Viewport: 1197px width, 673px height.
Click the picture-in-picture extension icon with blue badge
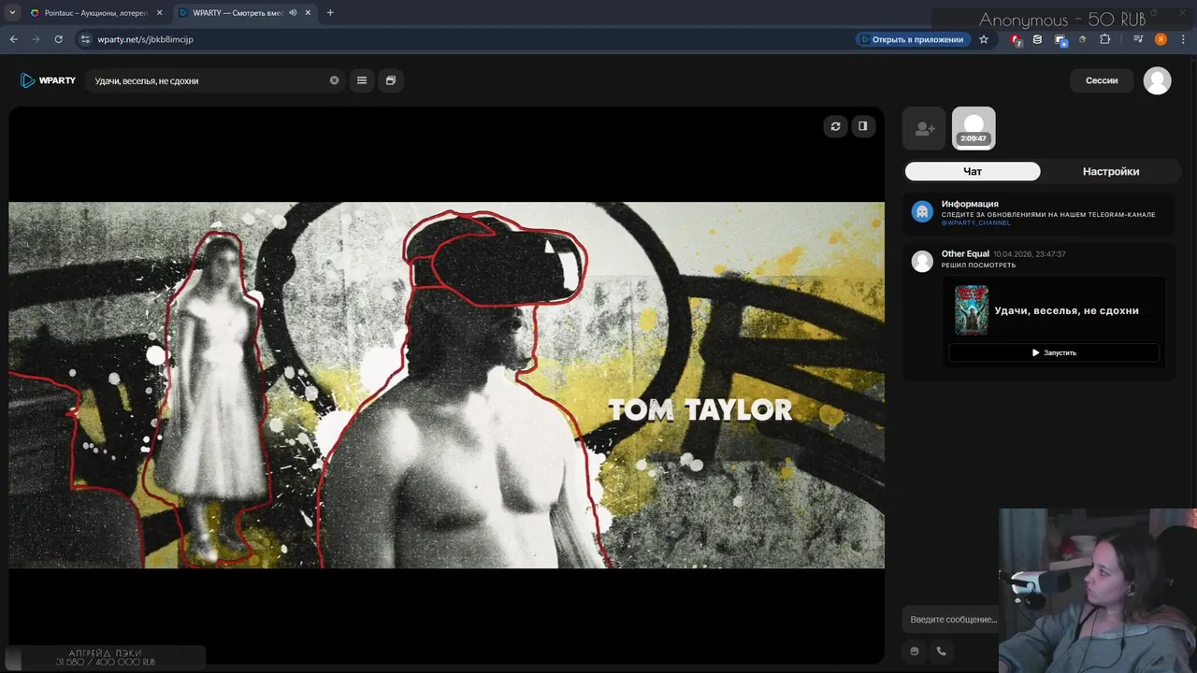coord(1060,40)
